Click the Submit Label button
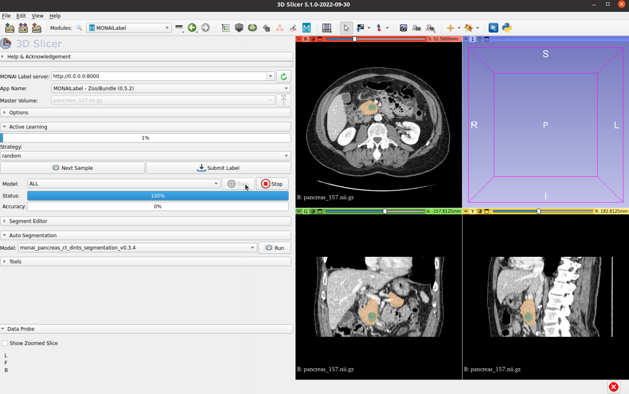 coord(218,168)
